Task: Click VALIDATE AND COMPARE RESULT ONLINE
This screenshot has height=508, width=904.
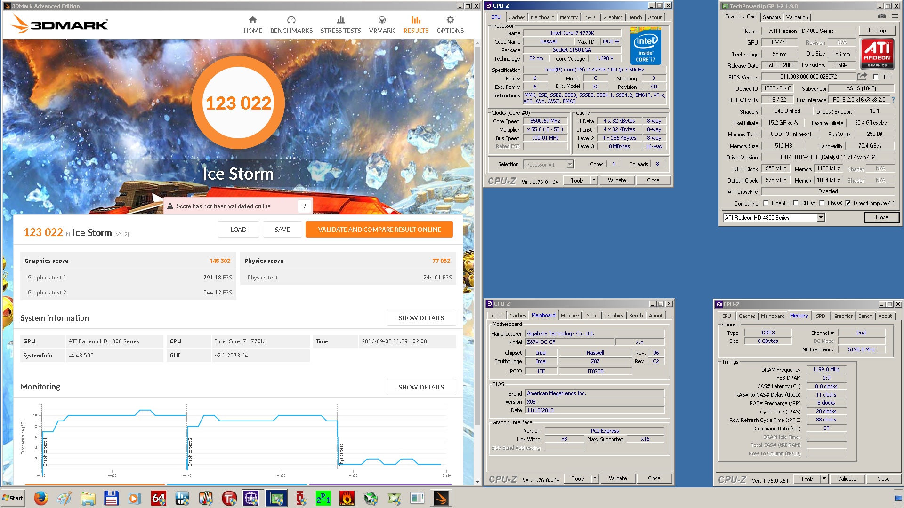Action: point(379,230)
